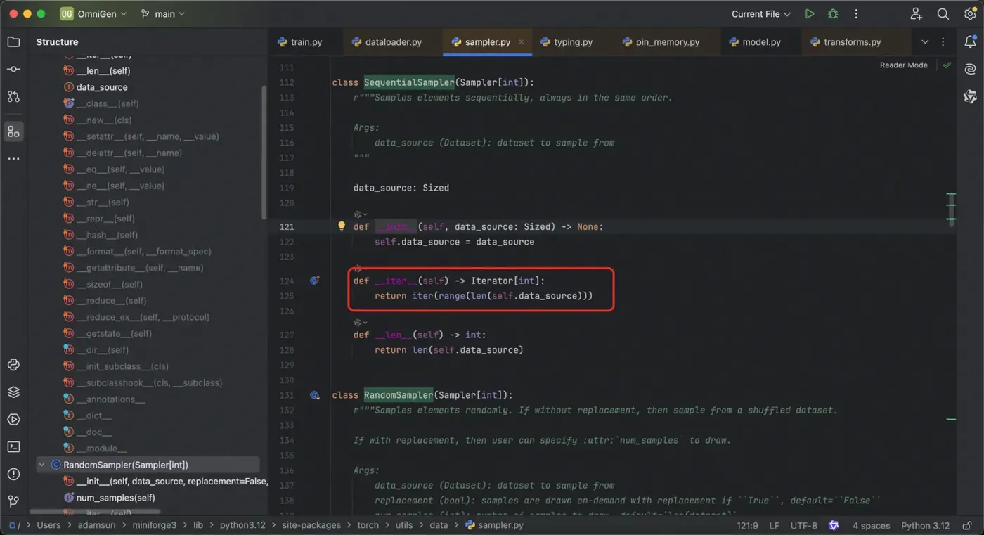Open the Pull Requests tool window
Viewport: 984px width, 535px height.
13,96
